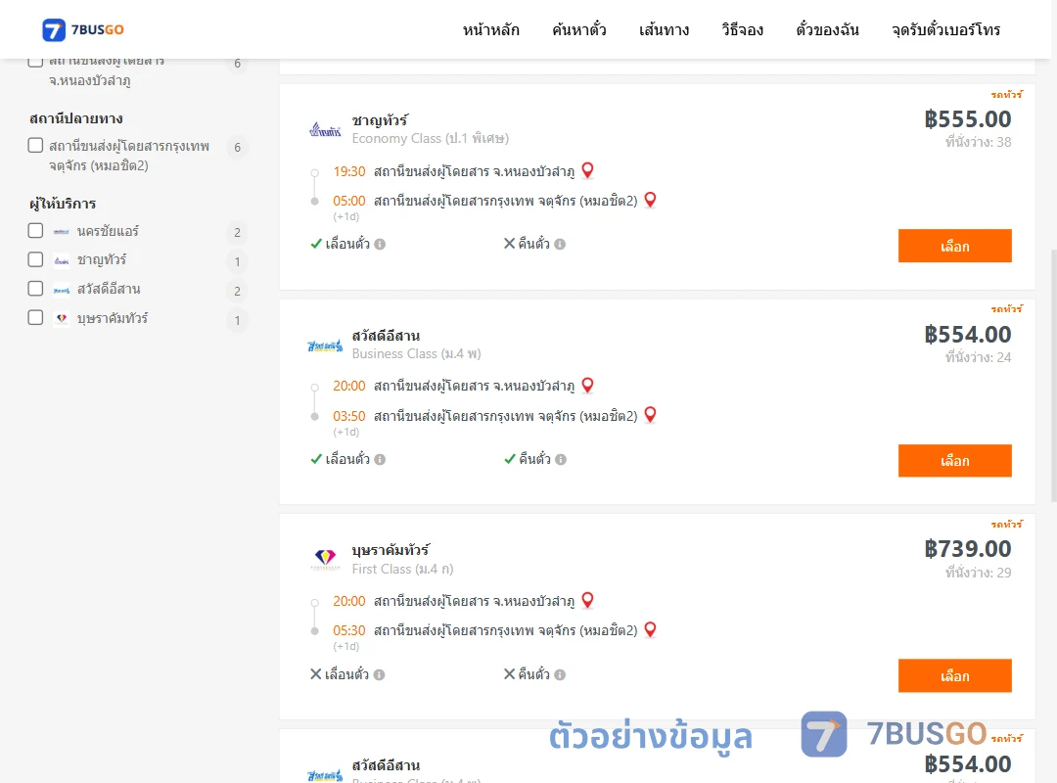This screenshot has height=783, width=1057.
Task: Show คืนตั๋ว info icon on สวัสดีอีสาน card
Action: pos(561,459)
